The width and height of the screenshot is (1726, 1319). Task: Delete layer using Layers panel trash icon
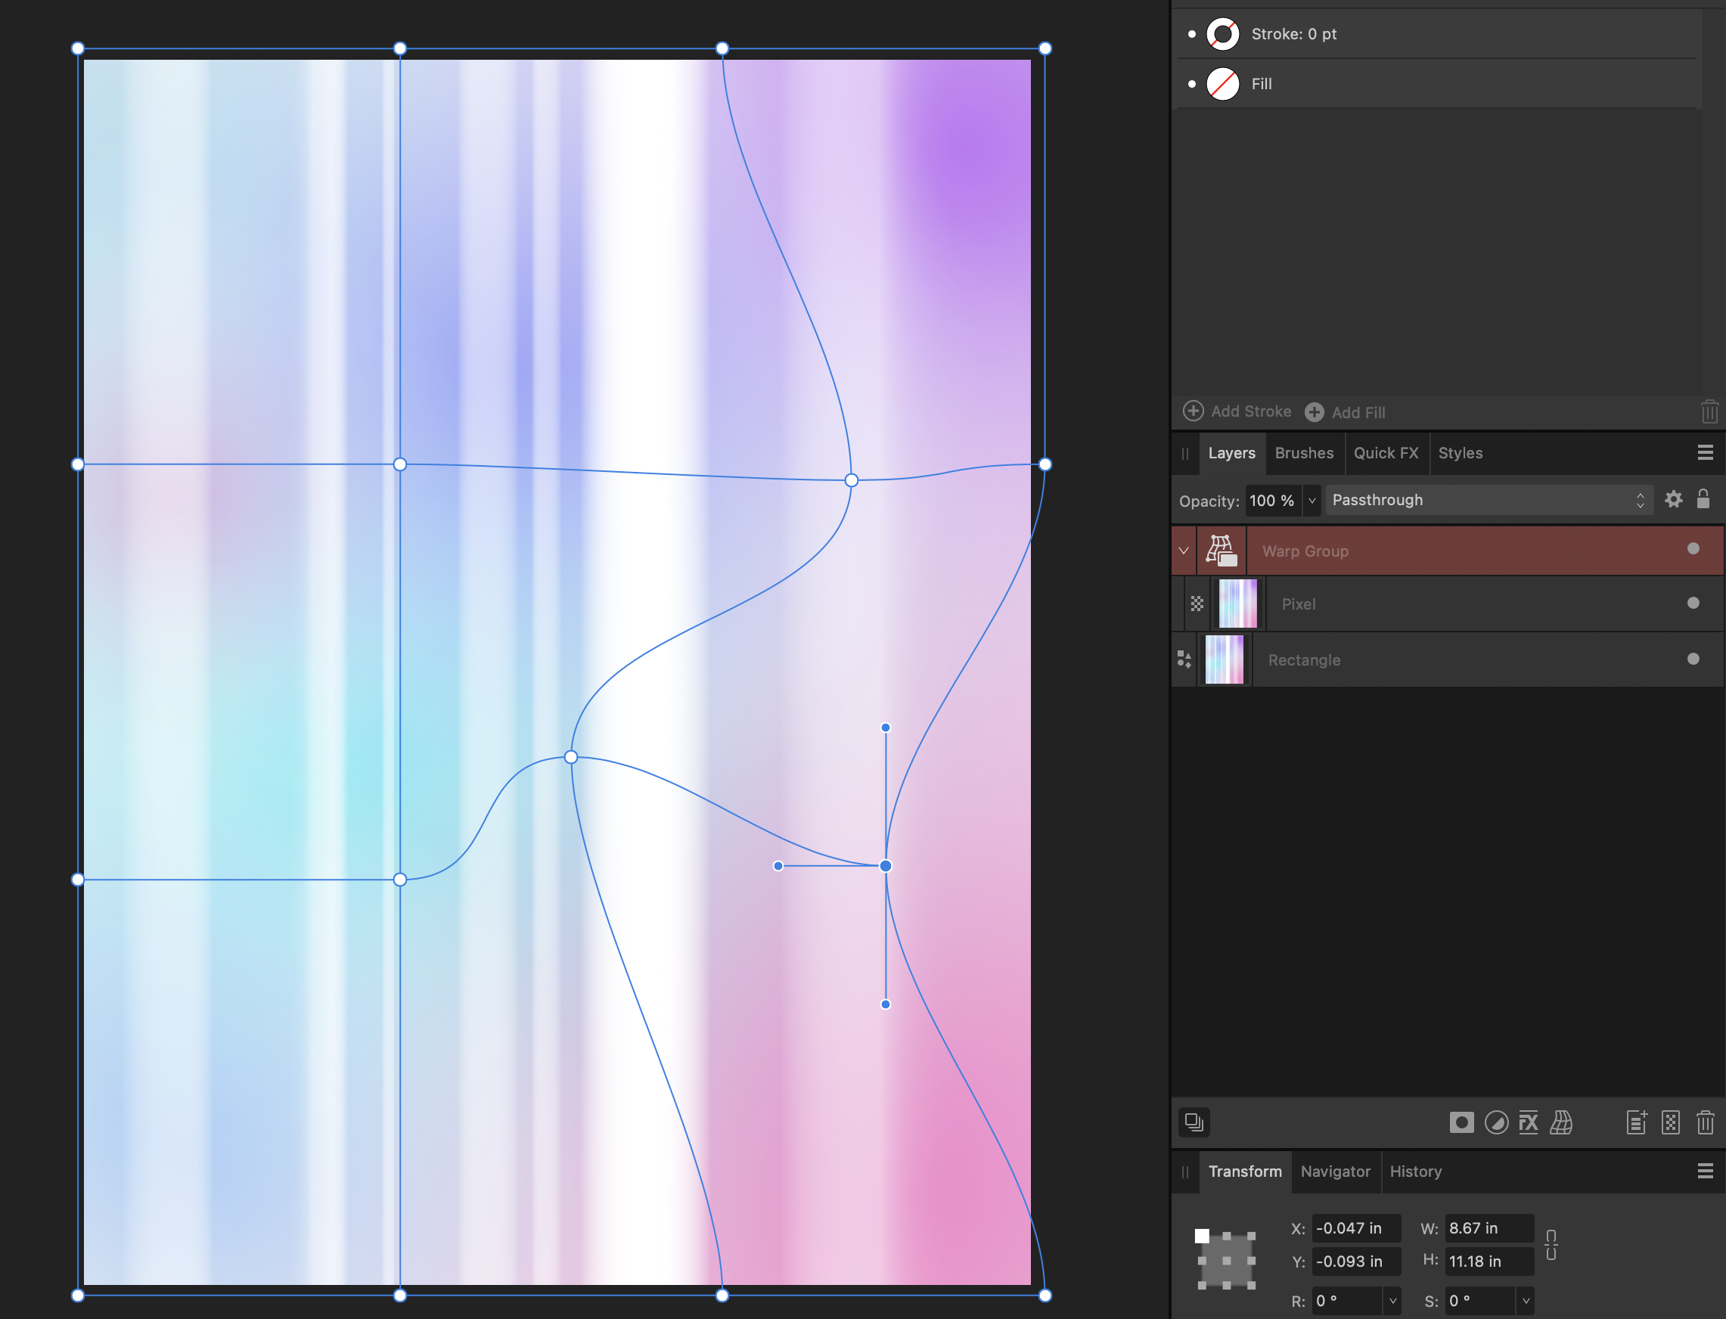(1705, 1122)
